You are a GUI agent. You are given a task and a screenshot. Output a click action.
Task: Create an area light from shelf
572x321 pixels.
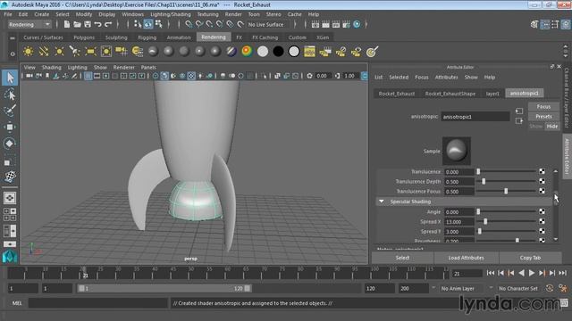click(90, 52)
